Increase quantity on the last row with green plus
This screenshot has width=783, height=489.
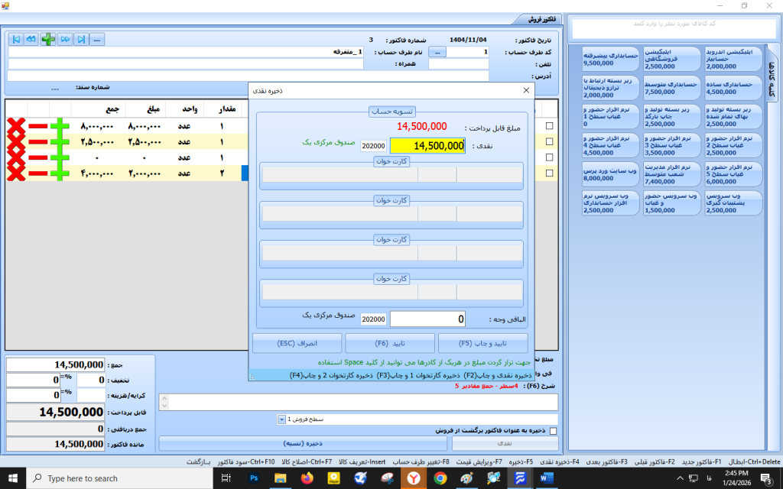click(59, 173)
